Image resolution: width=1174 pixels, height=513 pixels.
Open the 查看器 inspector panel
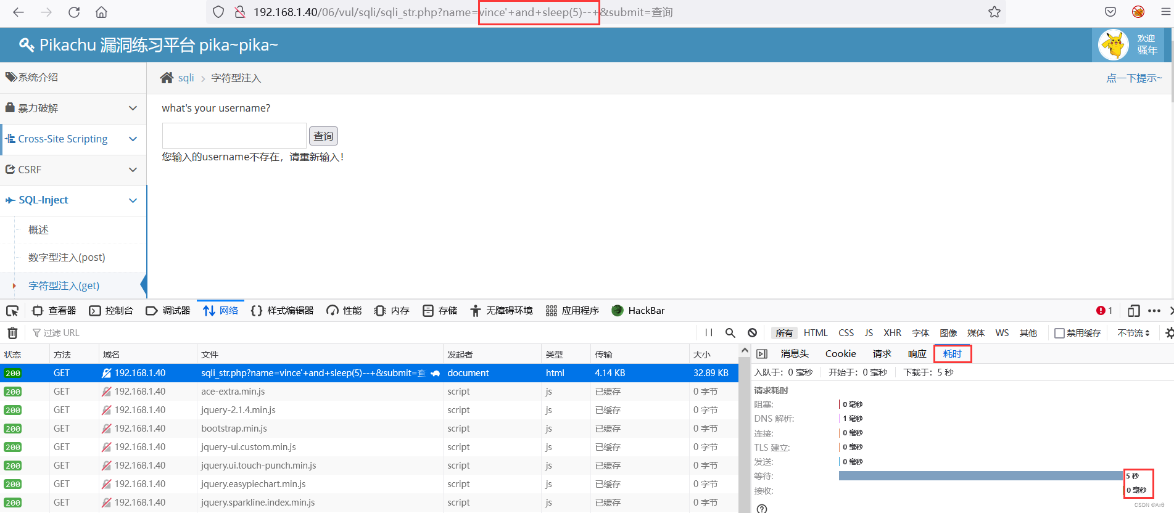54,311
